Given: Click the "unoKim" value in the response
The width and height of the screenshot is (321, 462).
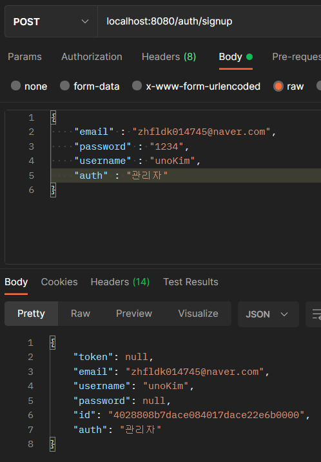Looking at the screenshot, I should tap(166, 386).
